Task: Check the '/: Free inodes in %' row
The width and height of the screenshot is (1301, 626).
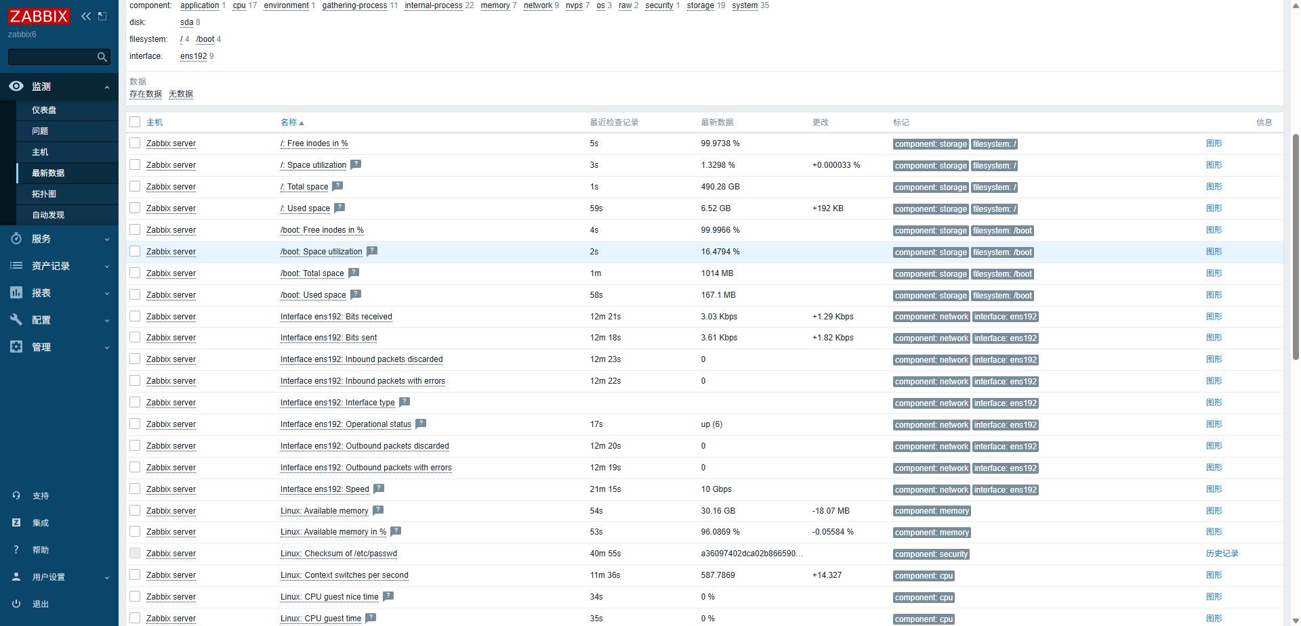Action: [x=135, y=143]
